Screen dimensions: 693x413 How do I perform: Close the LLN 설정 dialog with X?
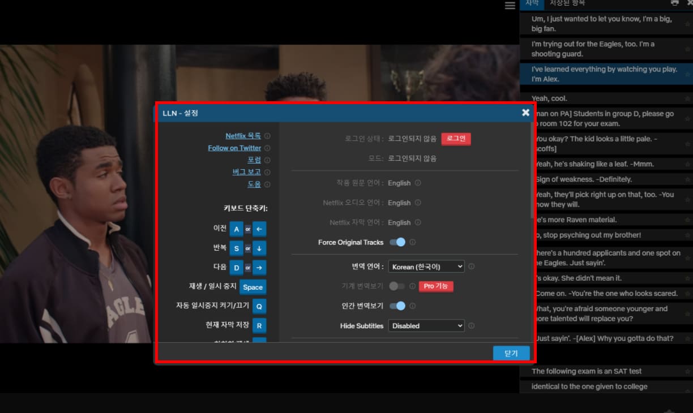(525, 113)
